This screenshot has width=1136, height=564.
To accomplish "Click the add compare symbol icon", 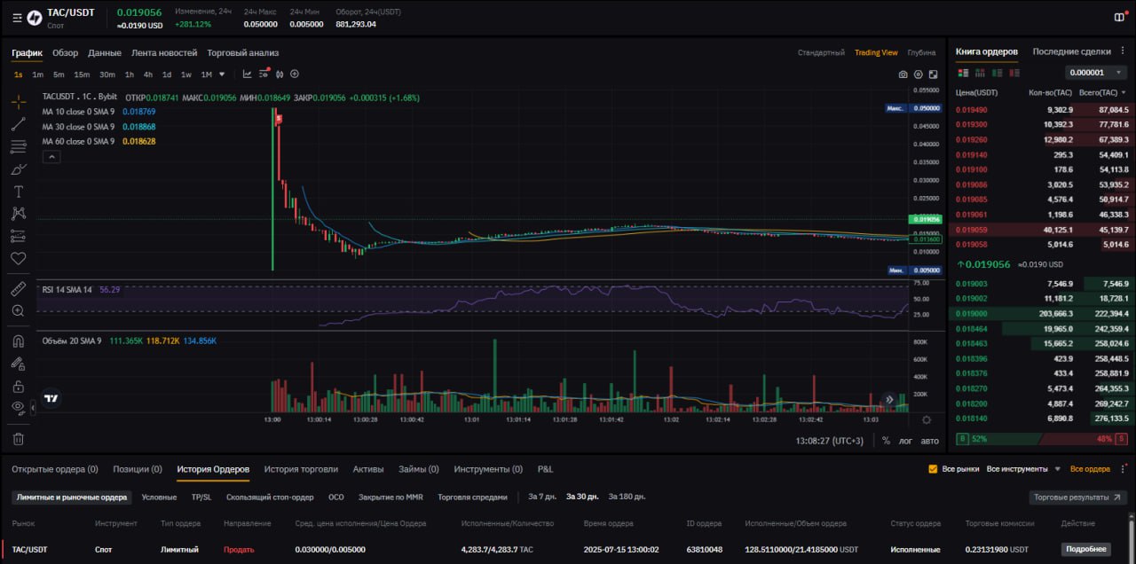I will tap(295, 74).
